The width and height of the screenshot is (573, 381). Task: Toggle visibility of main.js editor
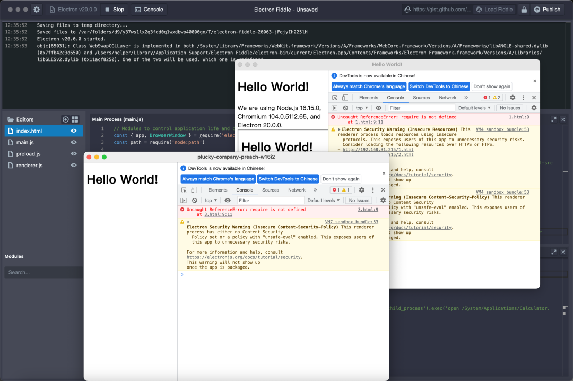pyautogui.click(x=74, y=142)
